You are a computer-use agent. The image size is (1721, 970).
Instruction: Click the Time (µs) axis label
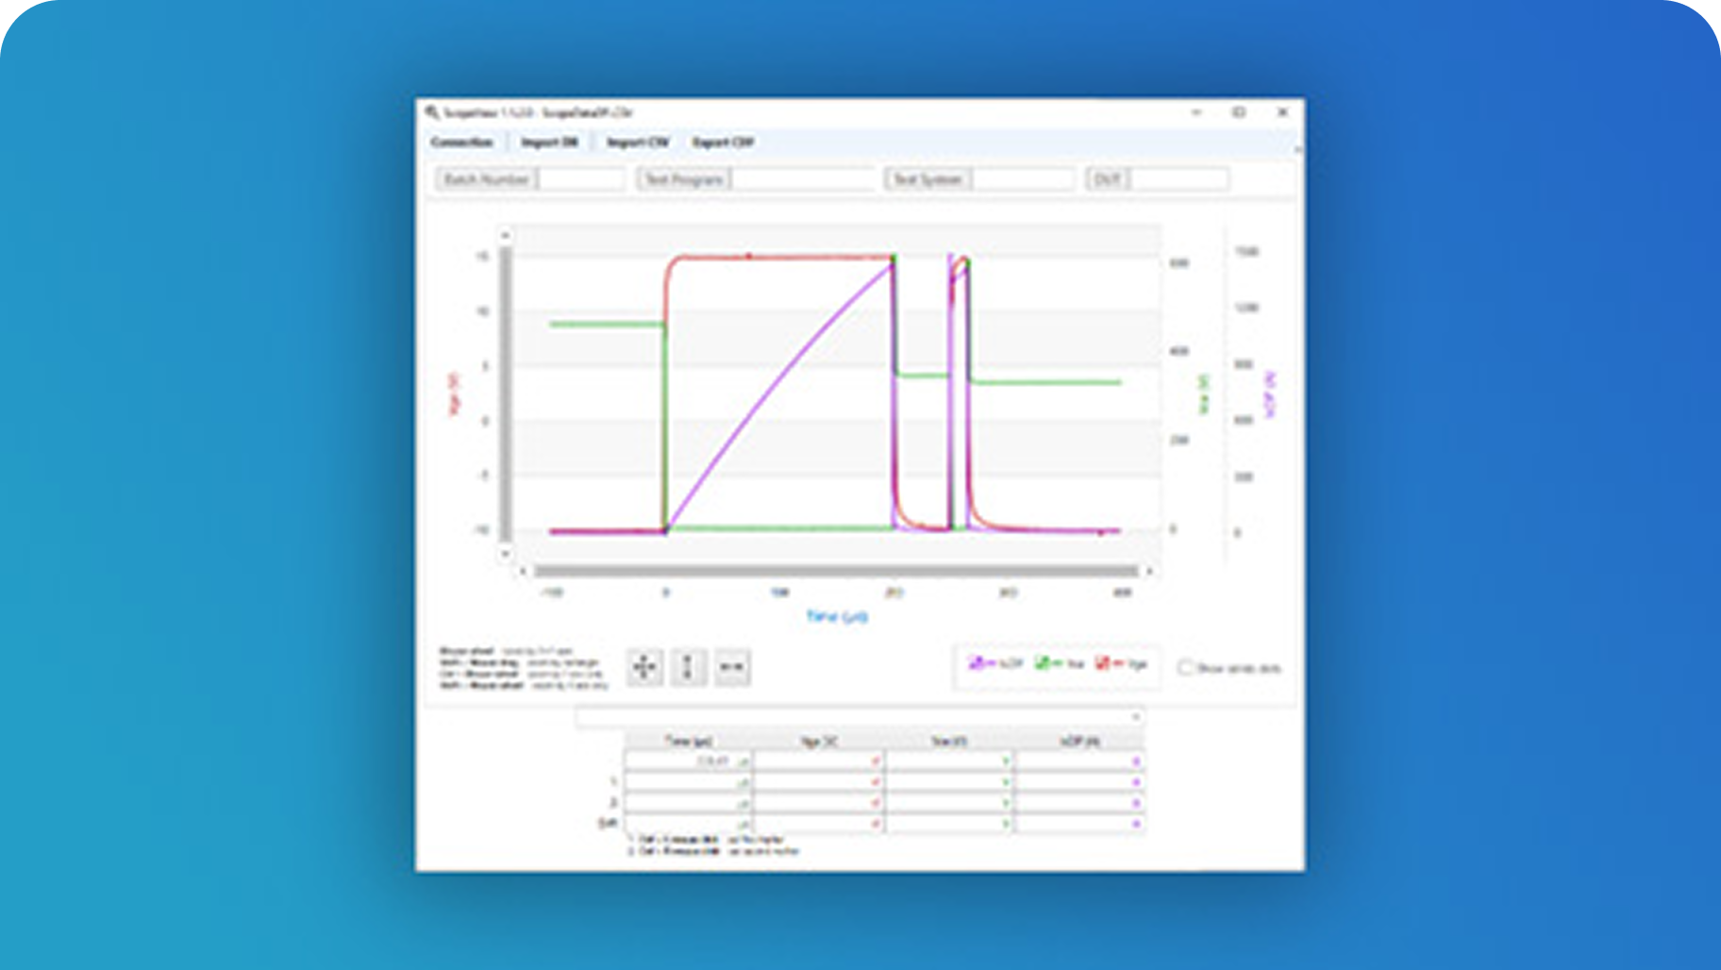(x=837, y=616)
